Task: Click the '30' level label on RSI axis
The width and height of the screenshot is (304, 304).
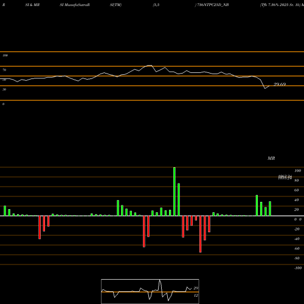Action: pyautogui.click(x=4, y=89)
